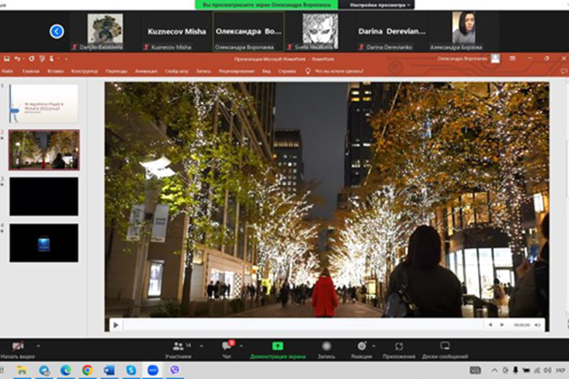Step video forward with forward arrow

502,325
